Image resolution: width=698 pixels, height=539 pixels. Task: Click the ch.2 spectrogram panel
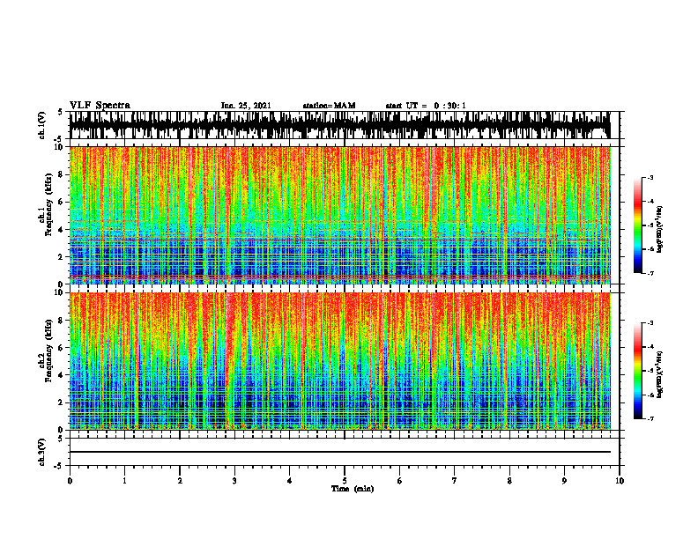point(339,361)
